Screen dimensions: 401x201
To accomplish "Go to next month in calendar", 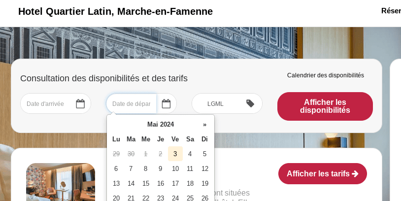I will [204, 125].
